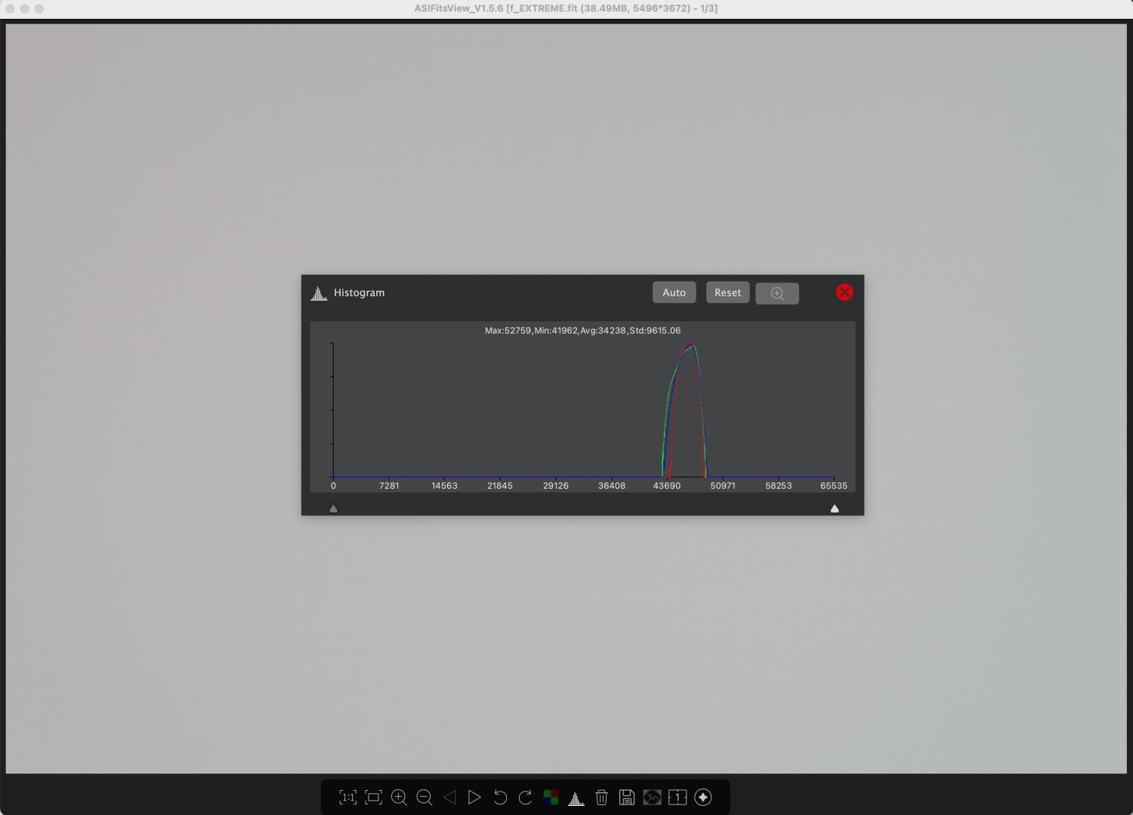Click the star compass icon in toolbar
Screen dimensions: 1133x815
703,798
